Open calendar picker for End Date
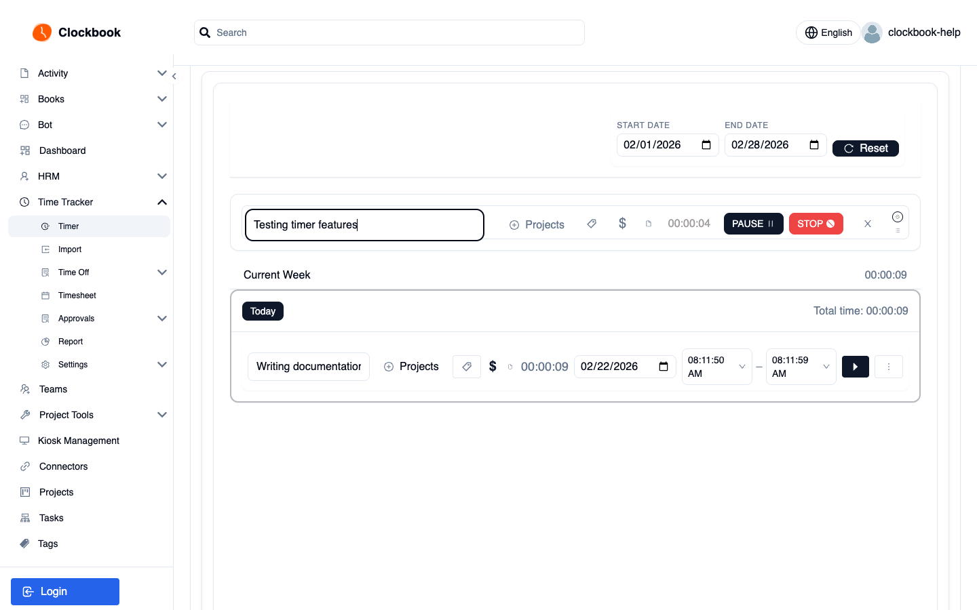This screenshot has height=610, width=977. tap(814, 145)
